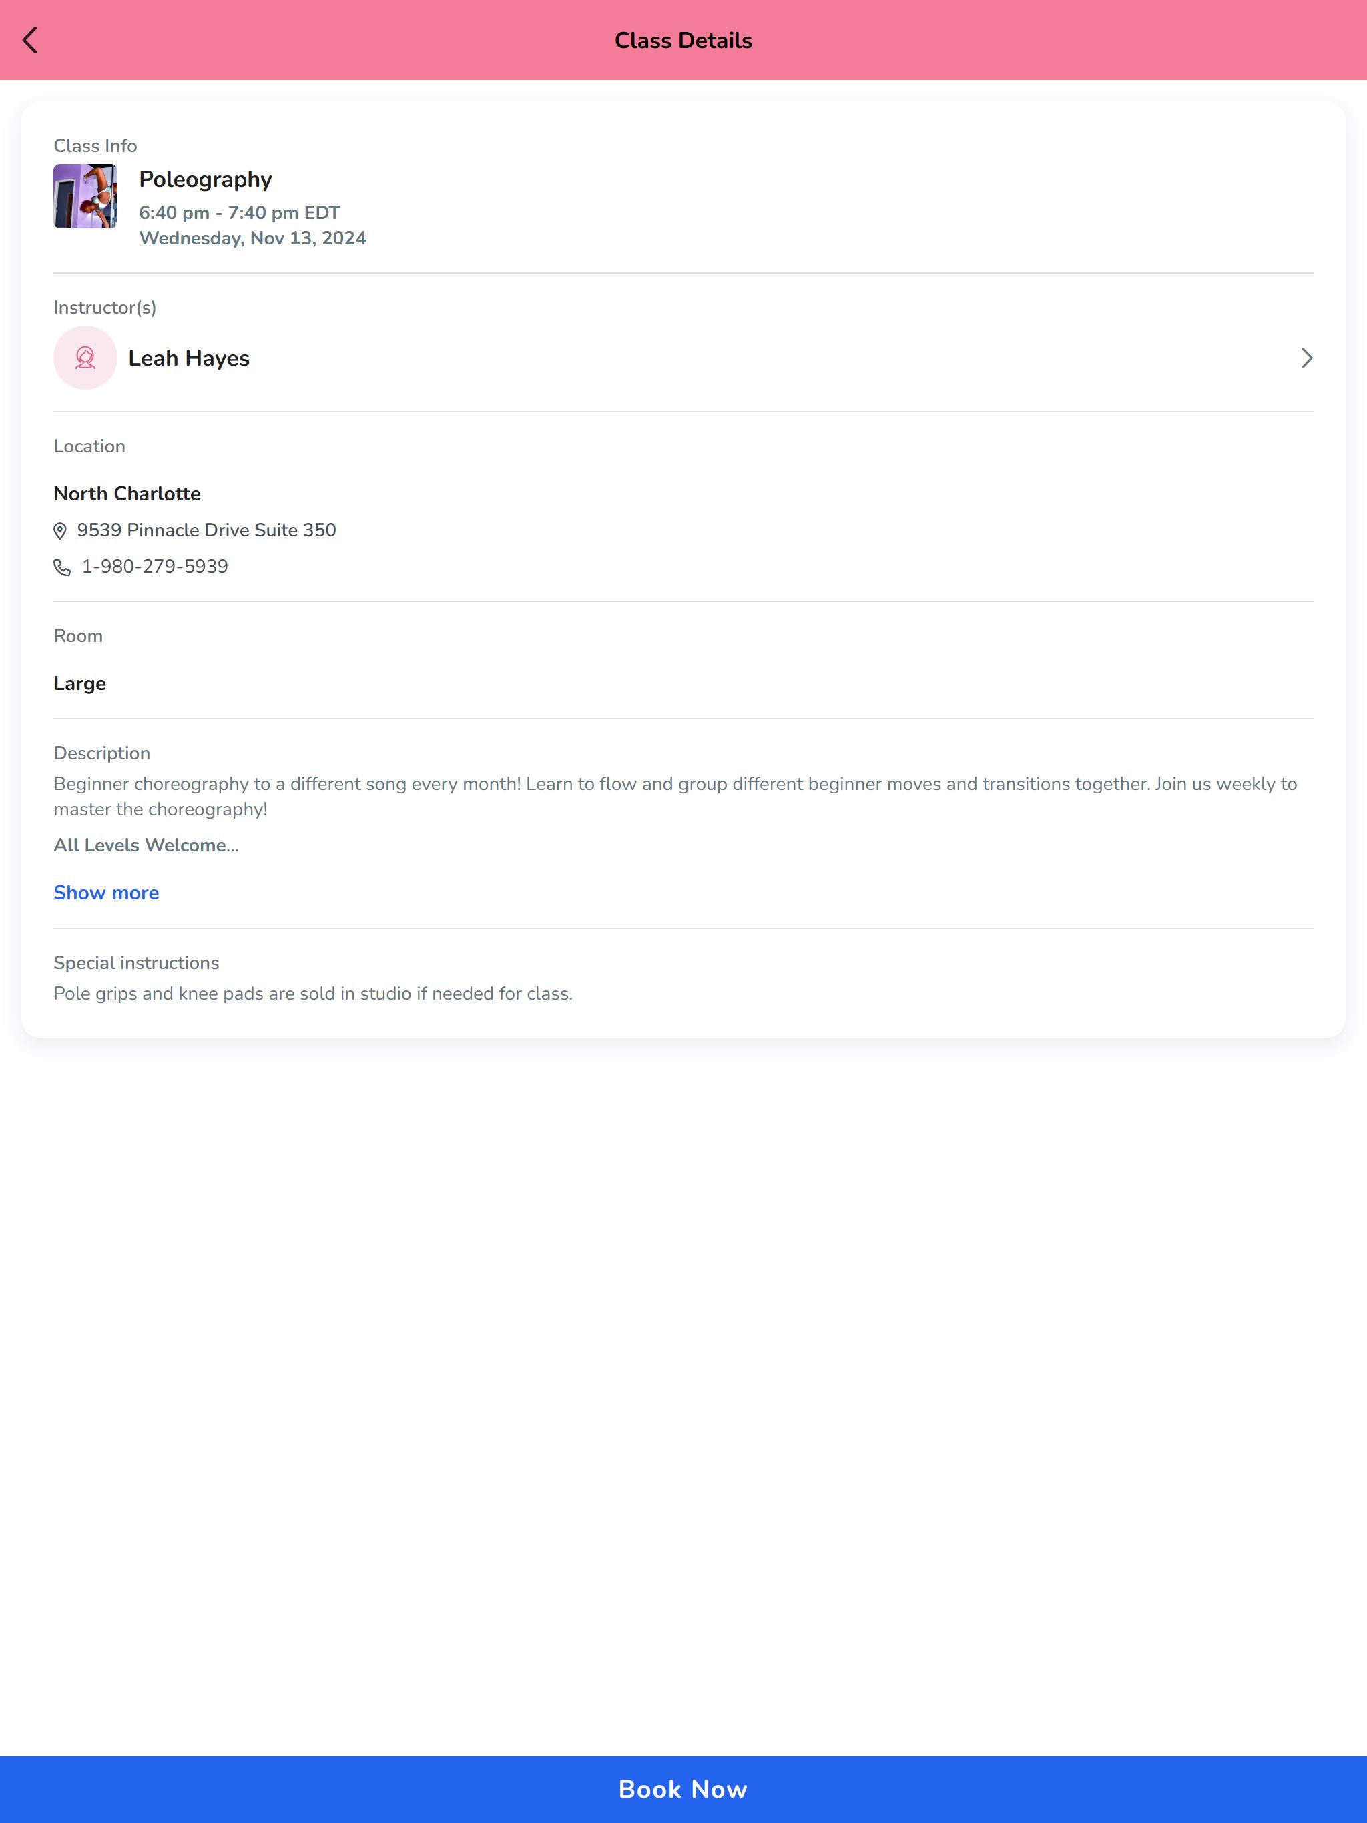Click the Beginner choreography description paragraph
Image resolution: width=1367 pixels, height=1823 pixels.
tap(676, 796)
